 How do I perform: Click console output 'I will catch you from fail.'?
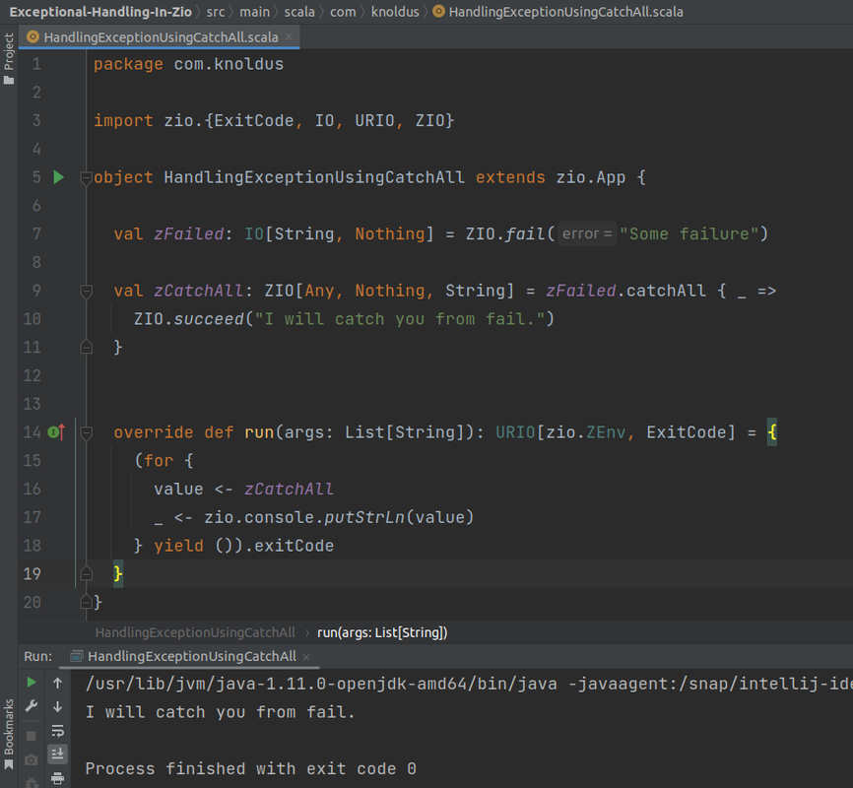[x=221, y=712]
